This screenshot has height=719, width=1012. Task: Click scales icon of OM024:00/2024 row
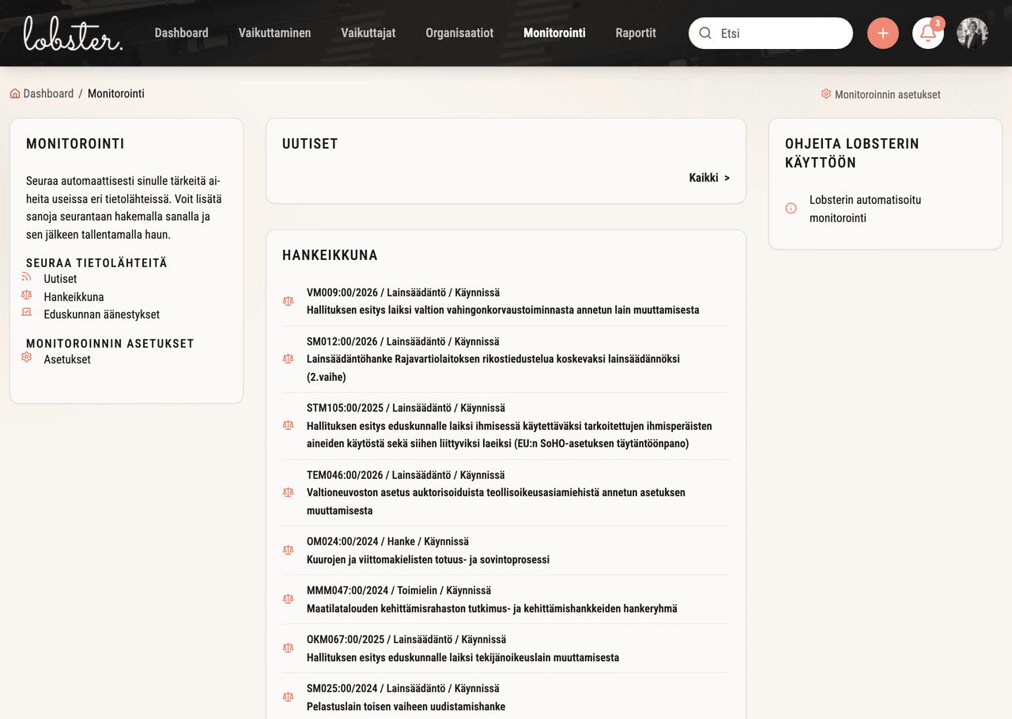click(288, 550)
